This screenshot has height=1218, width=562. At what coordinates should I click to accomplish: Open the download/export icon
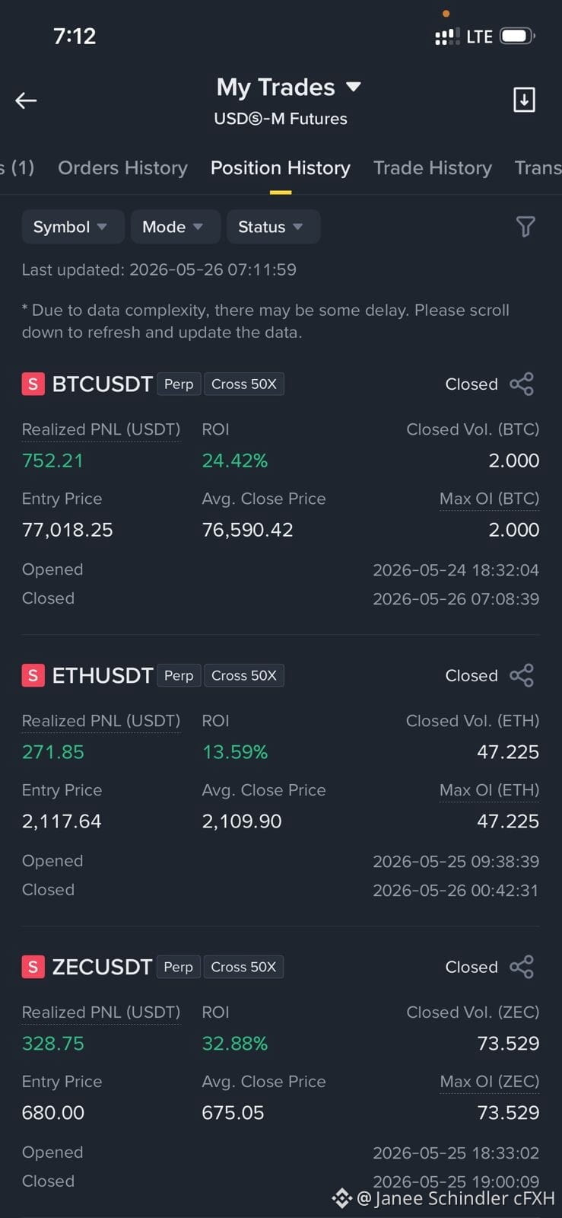coord(524,100)
